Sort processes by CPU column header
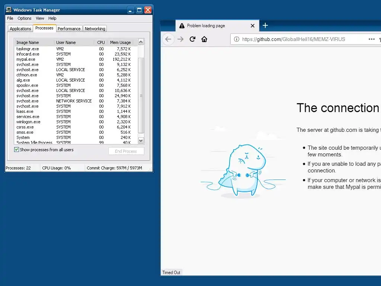This screenshot has width=381, height=286. pyautogui.click(x=100, y=42)
